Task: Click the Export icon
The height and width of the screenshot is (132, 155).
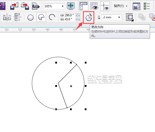Action: [25, 6]
